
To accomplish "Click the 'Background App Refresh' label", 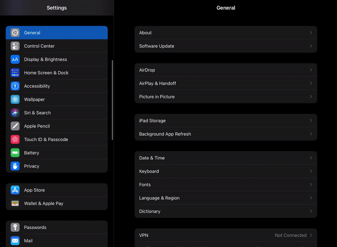I will 165,134.
